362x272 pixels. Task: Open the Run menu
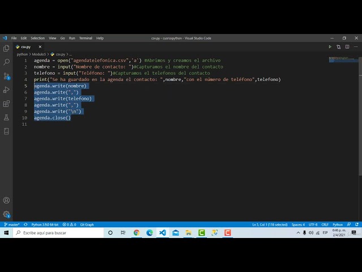(x=72, y=38)
